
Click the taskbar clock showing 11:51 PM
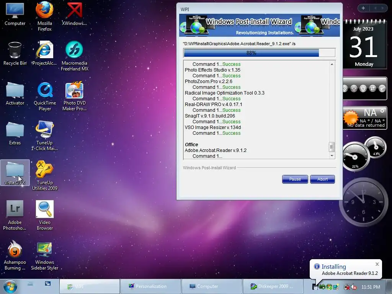coord(371,287)
